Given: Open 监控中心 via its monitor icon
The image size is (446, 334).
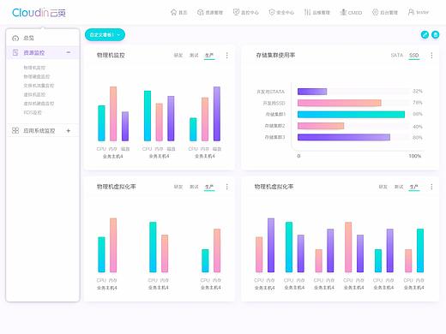Looking at the screenshot, I should tap(236, 12).
